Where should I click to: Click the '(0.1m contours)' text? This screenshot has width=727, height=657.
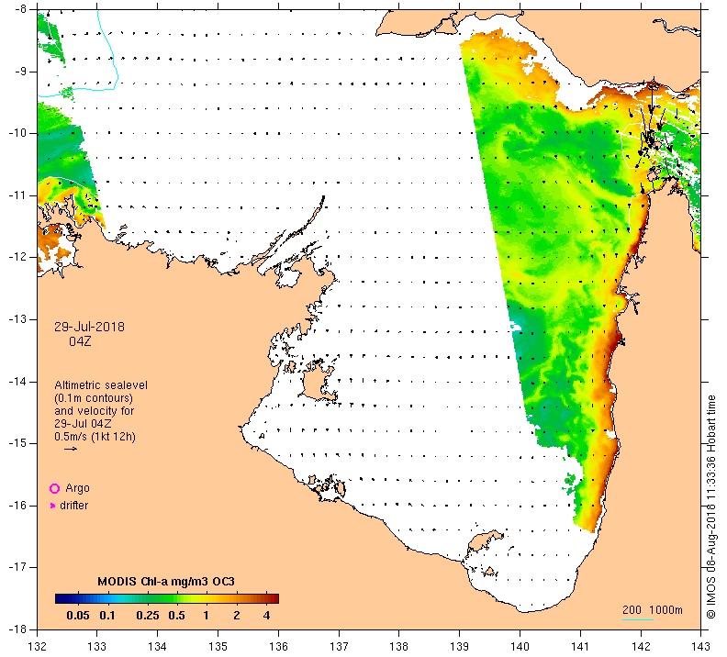(x=94, y=398)
